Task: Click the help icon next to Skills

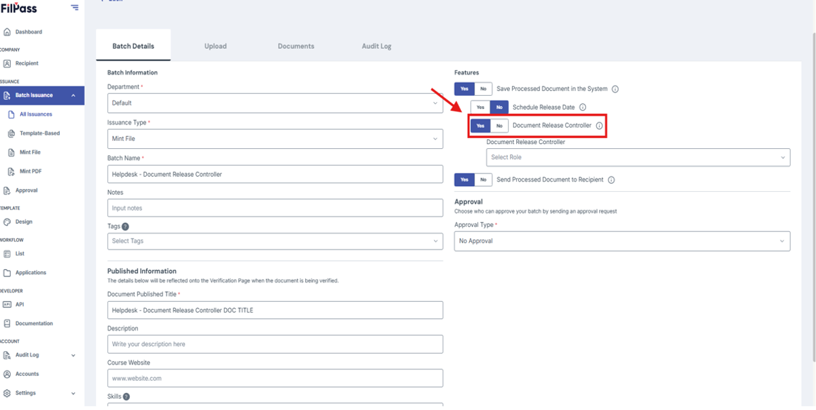Action: coord(126,396)
